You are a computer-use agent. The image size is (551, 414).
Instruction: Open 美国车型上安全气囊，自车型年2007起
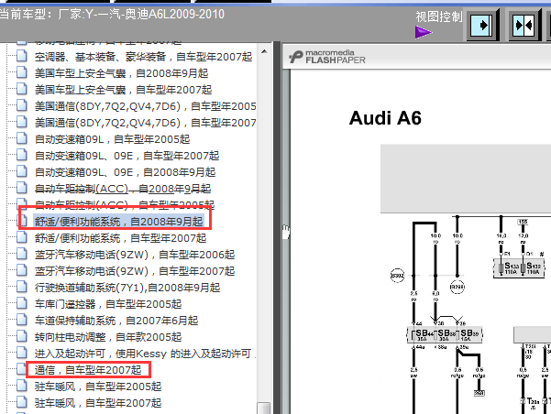pyautogui.click(x=123, y=90)
